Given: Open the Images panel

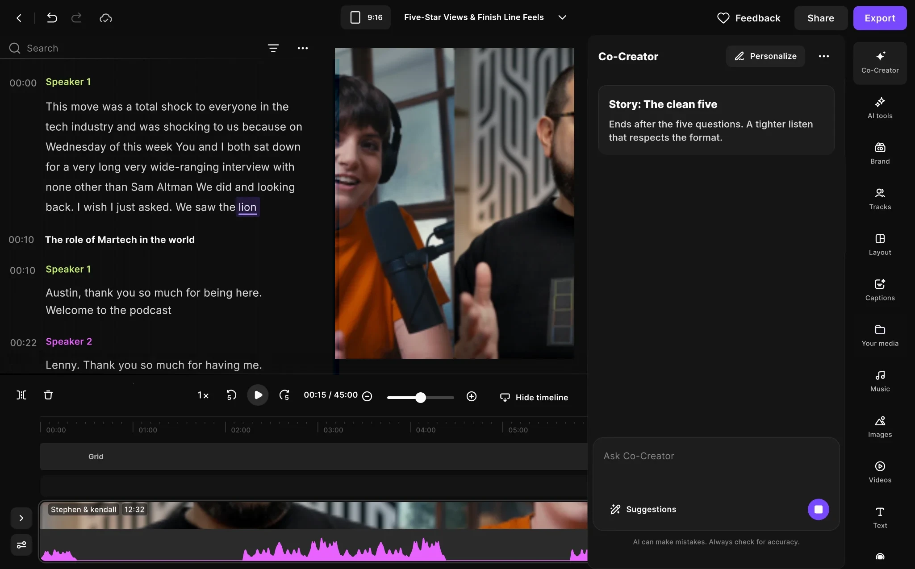Looking at the screenshot, I should (x=880, y=427).
